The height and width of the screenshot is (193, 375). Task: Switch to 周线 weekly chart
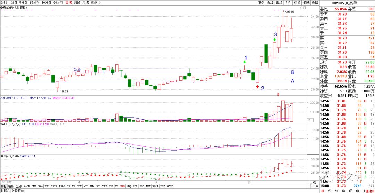click(x=77, y=3)
